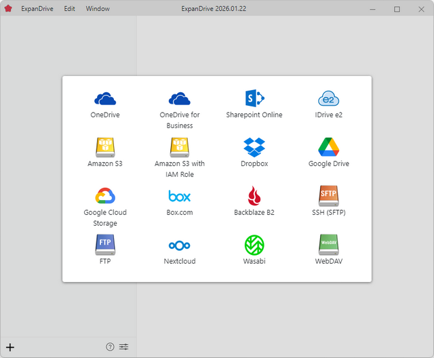Select the OneDrive cloud icon
This screenshot has width=434, height=358.
[x=105, y=99]
